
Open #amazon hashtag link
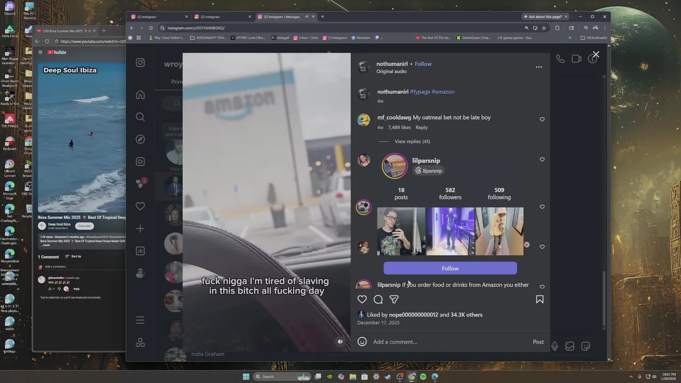tap(443, 91)
